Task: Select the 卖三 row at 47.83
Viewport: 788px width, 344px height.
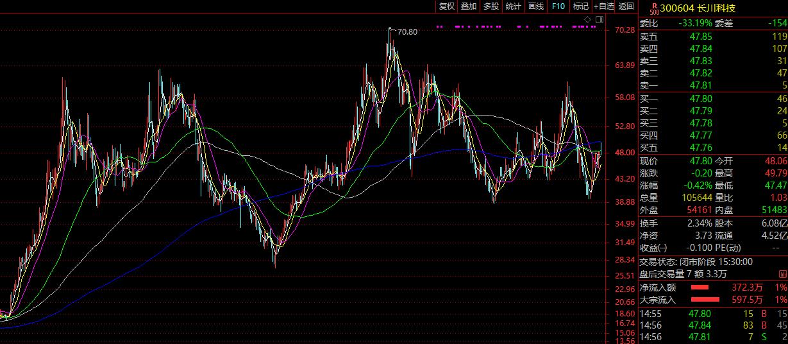Action: coord(713,61)
